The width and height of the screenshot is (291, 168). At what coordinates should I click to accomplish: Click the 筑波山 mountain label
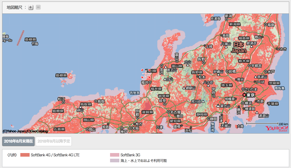(262, 77)
